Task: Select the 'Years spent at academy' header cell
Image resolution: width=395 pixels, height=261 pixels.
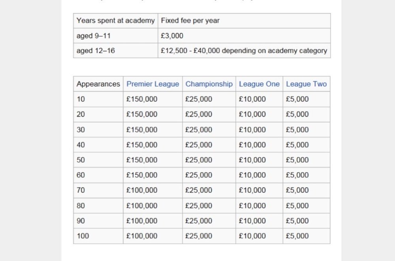Action: (x=115, y=21)
